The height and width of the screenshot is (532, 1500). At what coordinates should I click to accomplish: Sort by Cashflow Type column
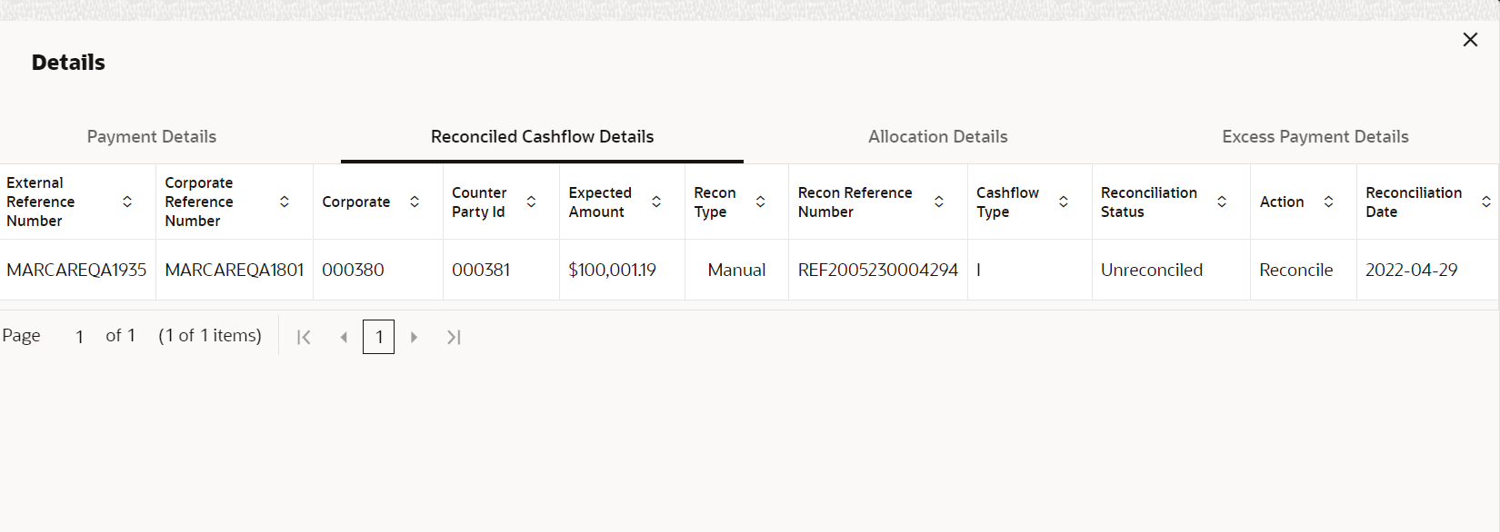[x=1064, y=202]
